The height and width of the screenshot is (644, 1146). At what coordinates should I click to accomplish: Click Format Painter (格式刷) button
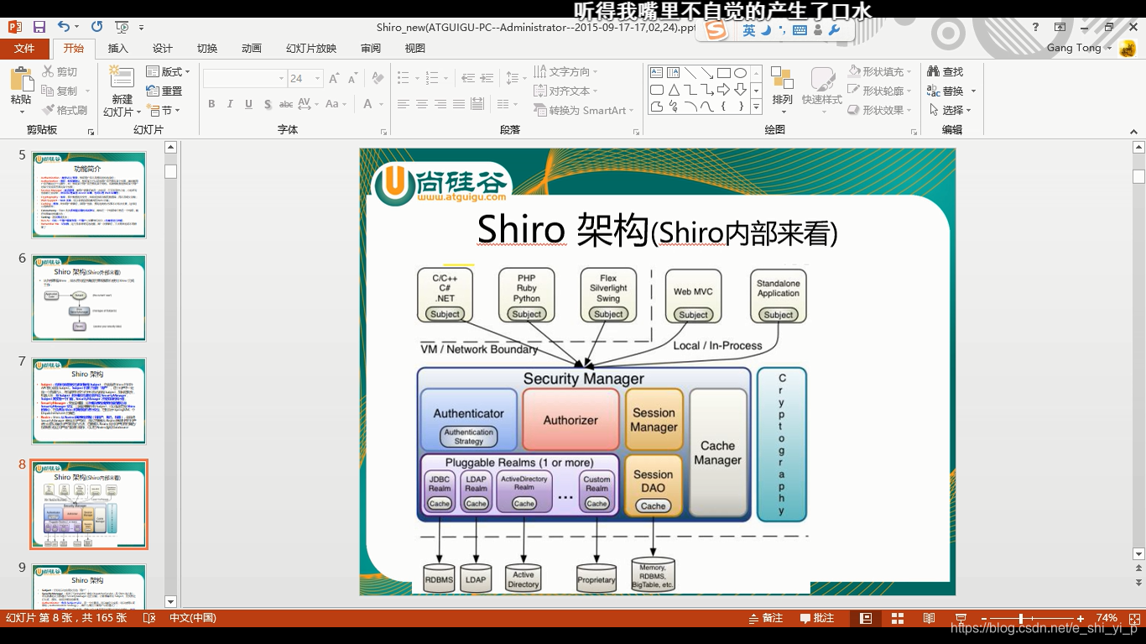[65, 110]
